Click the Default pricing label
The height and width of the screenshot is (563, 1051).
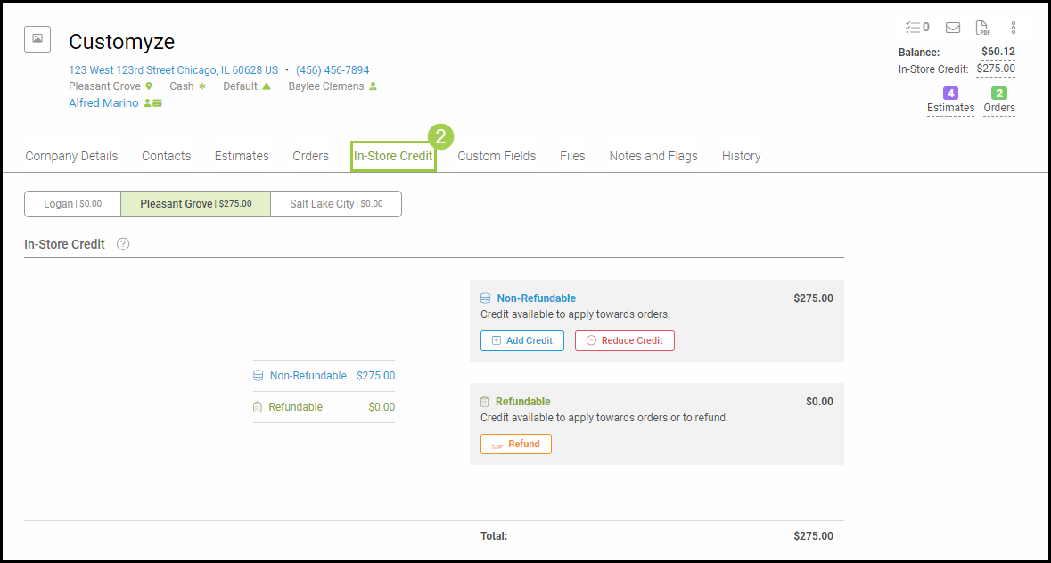coord(240,86)
